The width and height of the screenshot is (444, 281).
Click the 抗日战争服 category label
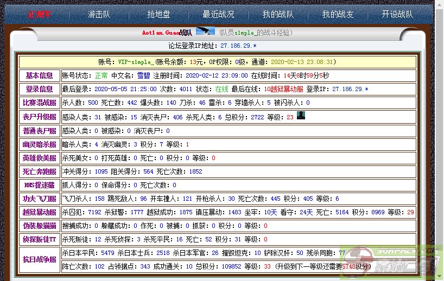coord(39,259)
